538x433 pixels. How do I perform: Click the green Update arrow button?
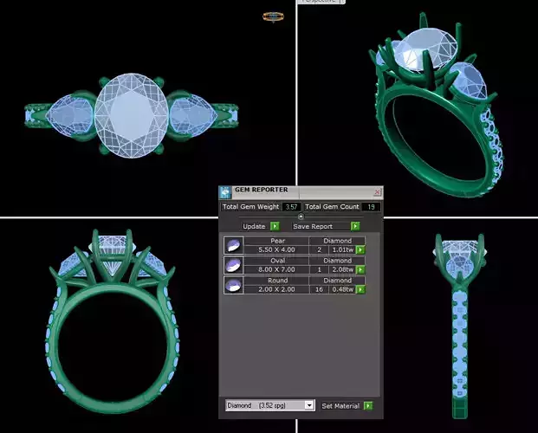[x=275, y=226]
